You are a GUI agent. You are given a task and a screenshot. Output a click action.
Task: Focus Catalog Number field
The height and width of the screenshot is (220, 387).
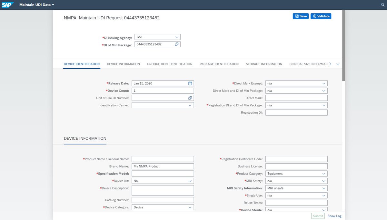click(x=163, y=200)
